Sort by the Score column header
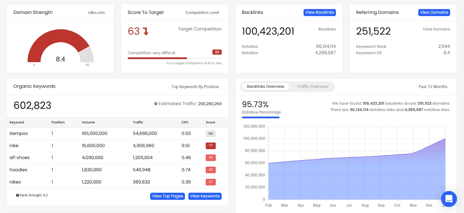464x213 pixels. 210,122
